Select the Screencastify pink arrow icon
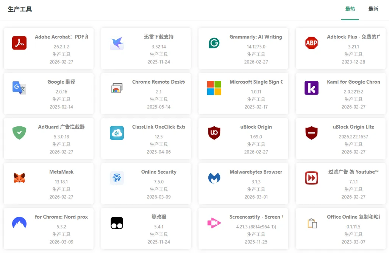The image size is (389, 253). [x=214, y=223]
